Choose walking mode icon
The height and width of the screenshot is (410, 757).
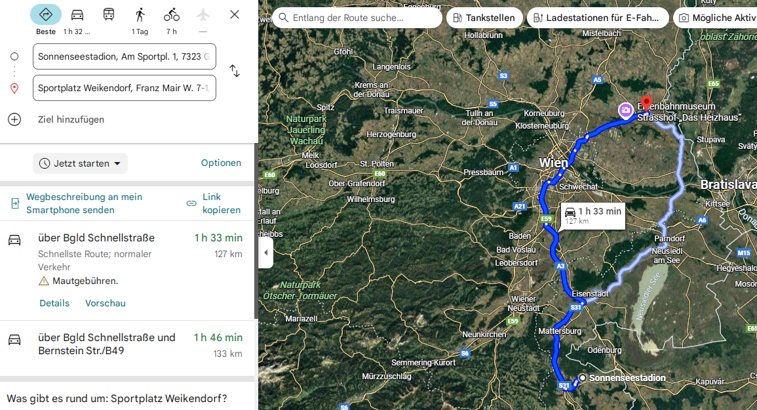[x=140, y=14]
